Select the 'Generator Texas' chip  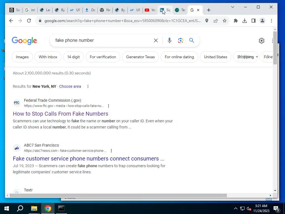pos(140,57)
